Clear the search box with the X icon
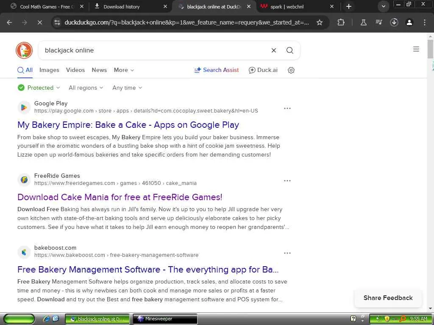Image resolution: width=434 pixels, height=325 pixels. (274, 50)
